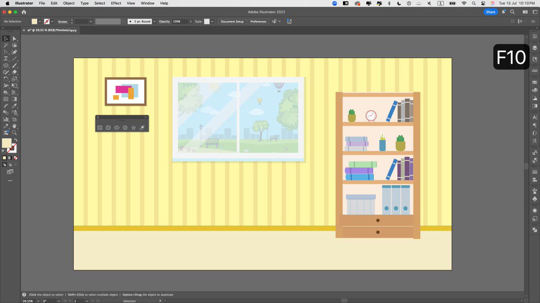Open the Layers panel icon on right dock
540x303 pixels.
pos(535,48)
